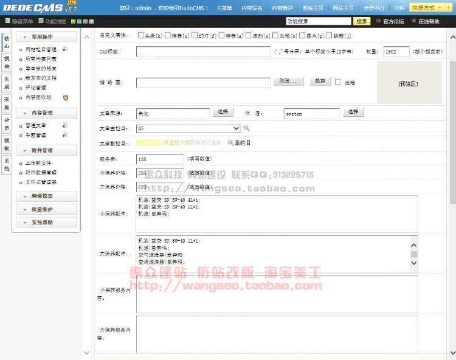Click 选择 button beside 文章来源
The image size is (456, 360).
[223, 112]
